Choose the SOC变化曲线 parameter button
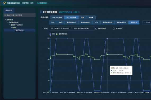This screenshot has height=100, width=151. coord(57,17)
